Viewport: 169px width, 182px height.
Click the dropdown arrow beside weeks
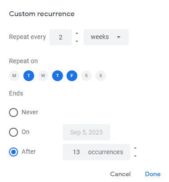coord(119,37)
